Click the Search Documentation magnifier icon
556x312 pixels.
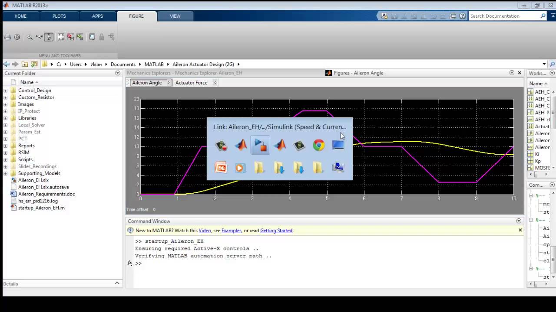click(543, 16)
